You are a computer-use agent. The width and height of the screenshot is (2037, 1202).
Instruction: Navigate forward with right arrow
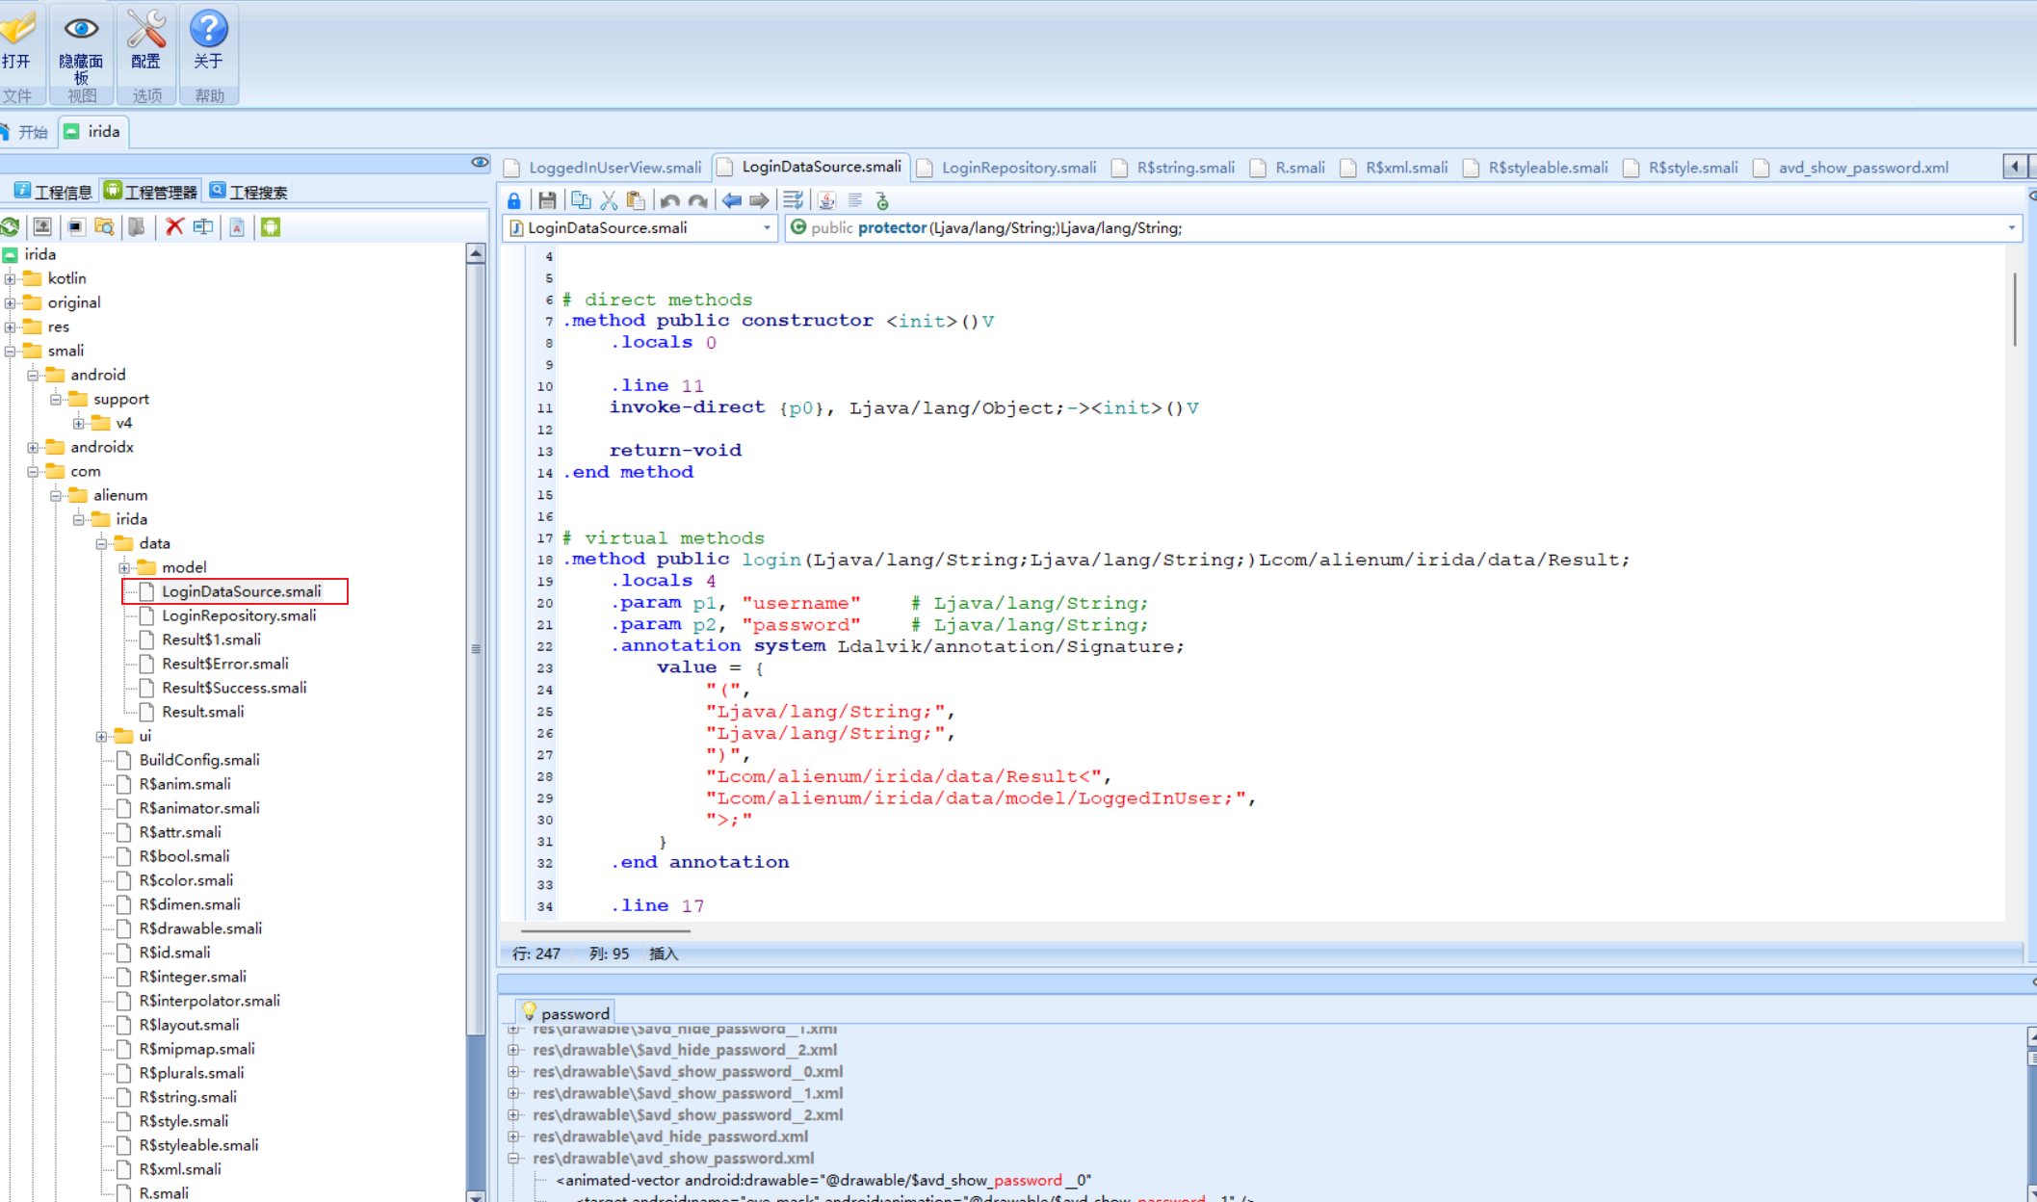759,200
